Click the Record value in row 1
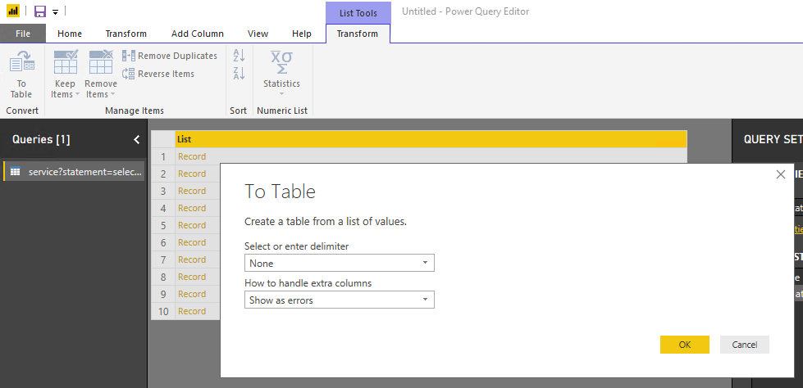803x388 pixels. (x=192, y=156)
